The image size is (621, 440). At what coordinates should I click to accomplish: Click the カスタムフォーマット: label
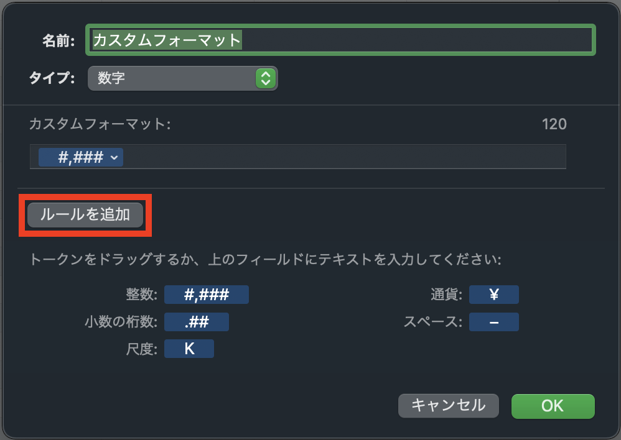[100, 124]
